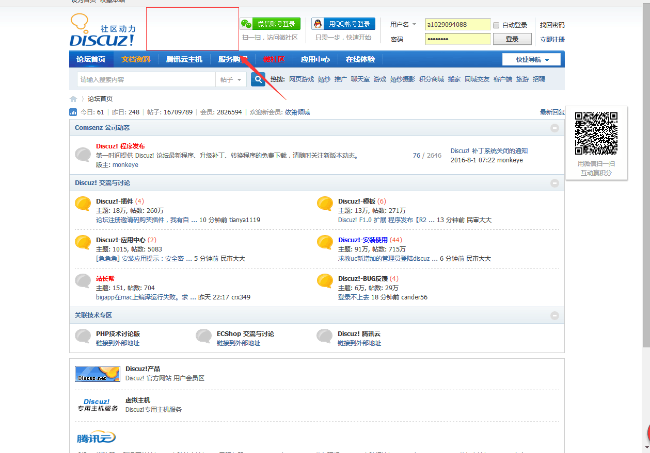Open the Discuz!产品 link

point(142,369)
